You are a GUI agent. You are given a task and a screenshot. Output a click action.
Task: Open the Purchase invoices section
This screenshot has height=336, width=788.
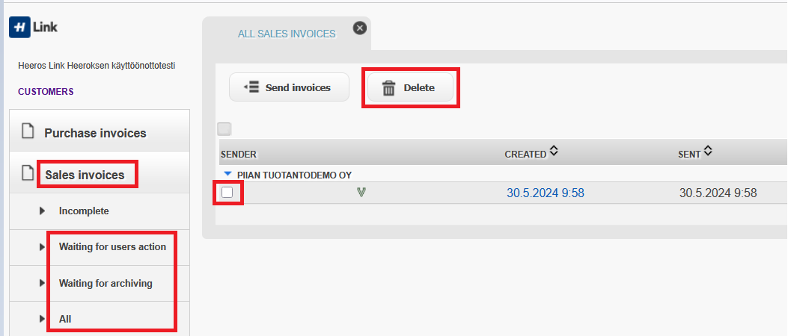click(x=100, y=131)
